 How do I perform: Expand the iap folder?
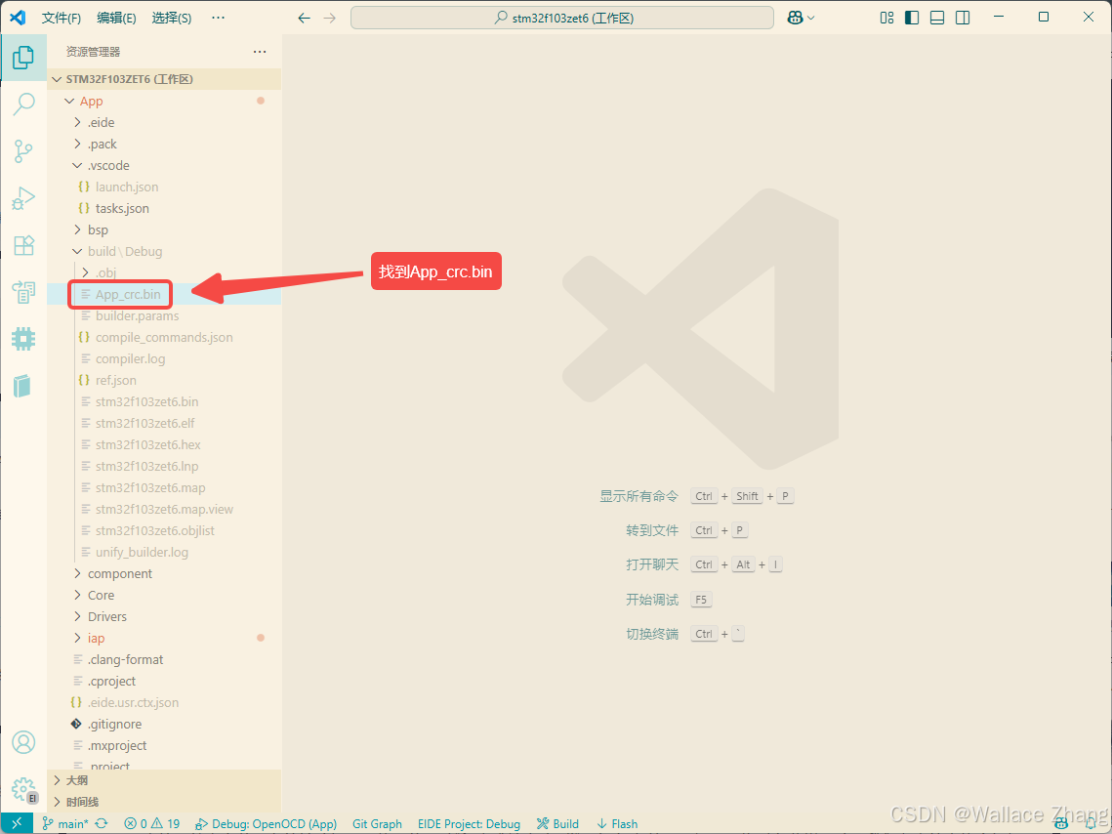click(165, 639)
